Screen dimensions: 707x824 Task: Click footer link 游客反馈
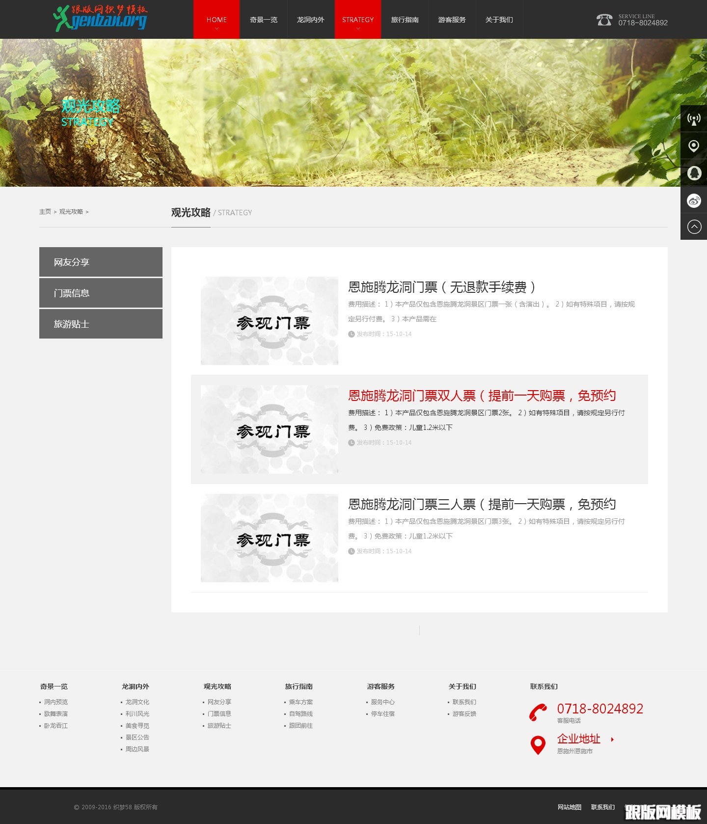pyautogui.click(x=464, y=714)
